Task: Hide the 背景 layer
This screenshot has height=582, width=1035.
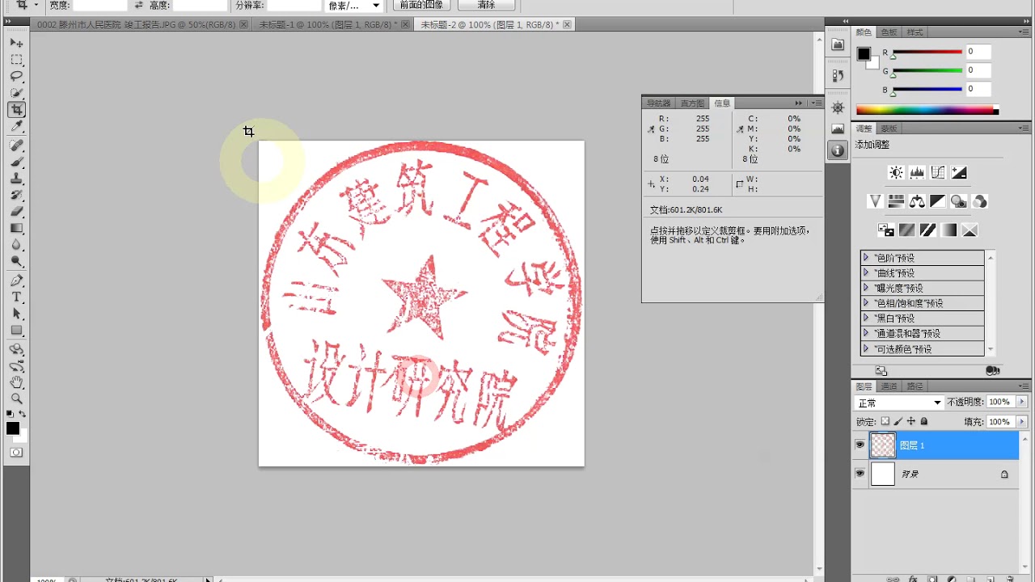Action: pyautogui.click(x=860, y=474)
